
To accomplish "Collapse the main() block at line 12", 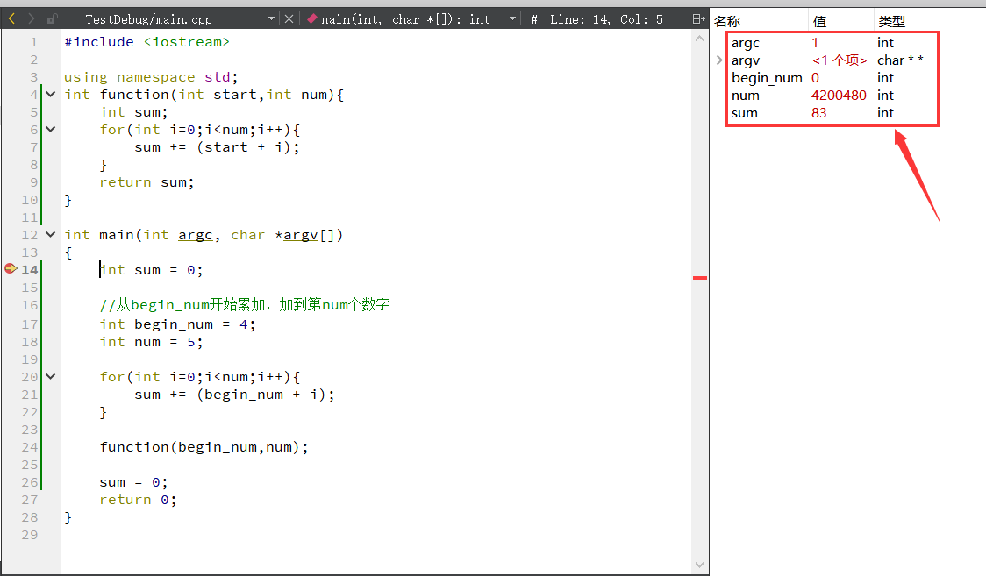I will 51,234.
